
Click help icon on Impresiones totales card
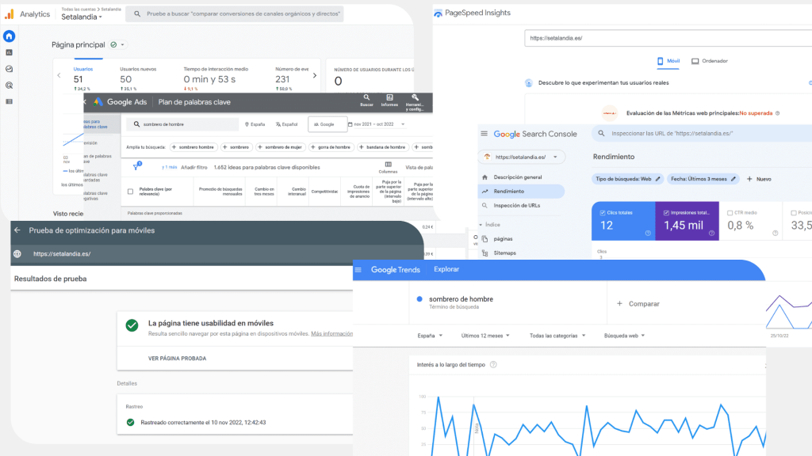(x=711, y=234)
